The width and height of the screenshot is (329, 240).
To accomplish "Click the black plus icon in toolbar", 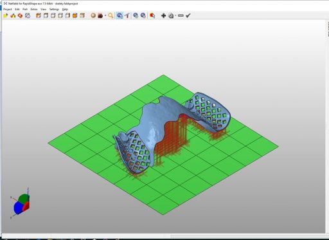I will 163,15.
